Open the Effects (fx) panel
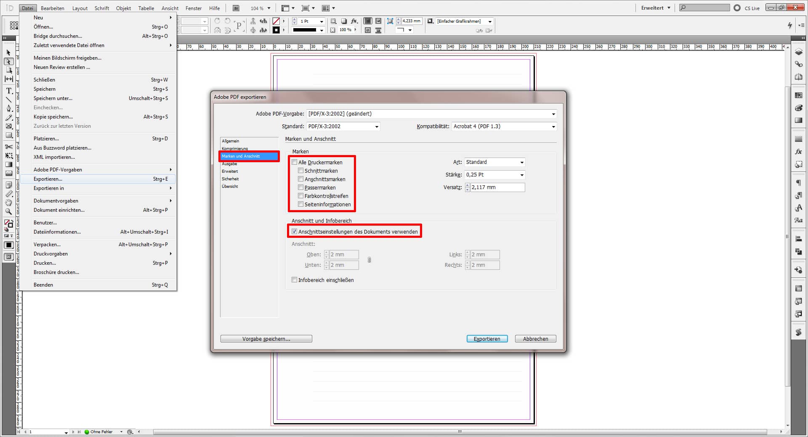 click(x=799, y=152)
